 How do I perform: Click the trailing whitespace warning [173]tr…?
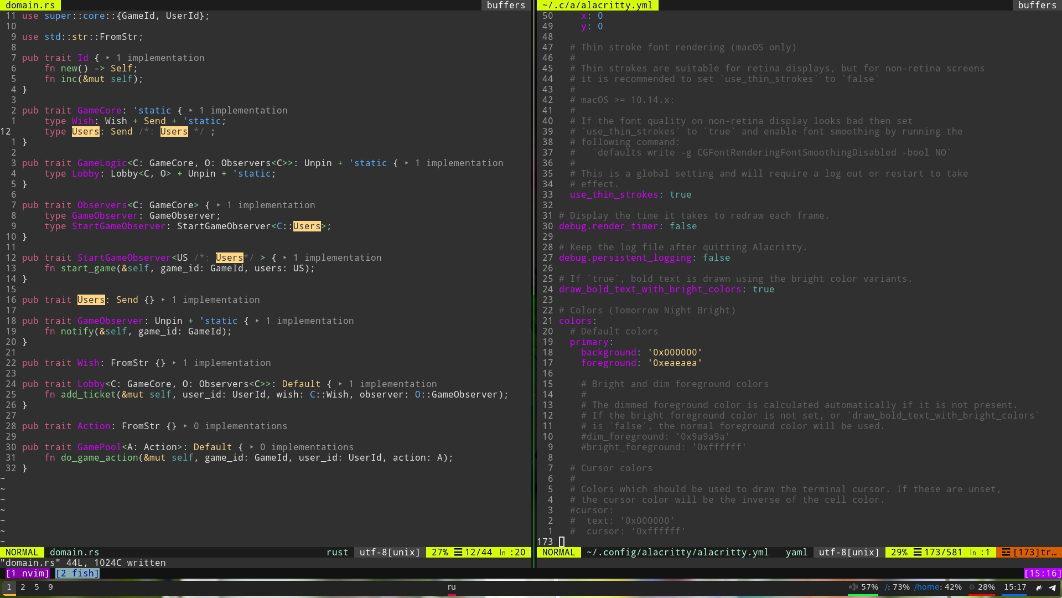coord(1029,552)
